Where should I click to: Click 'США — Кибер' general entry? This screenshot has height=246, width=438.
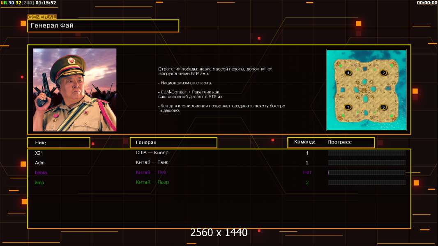point(152,153)
